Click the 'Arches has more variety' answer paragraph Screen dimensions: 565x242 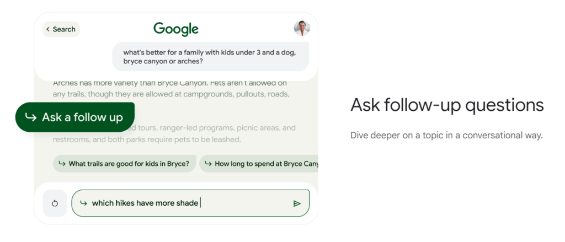tap(172, 89)
